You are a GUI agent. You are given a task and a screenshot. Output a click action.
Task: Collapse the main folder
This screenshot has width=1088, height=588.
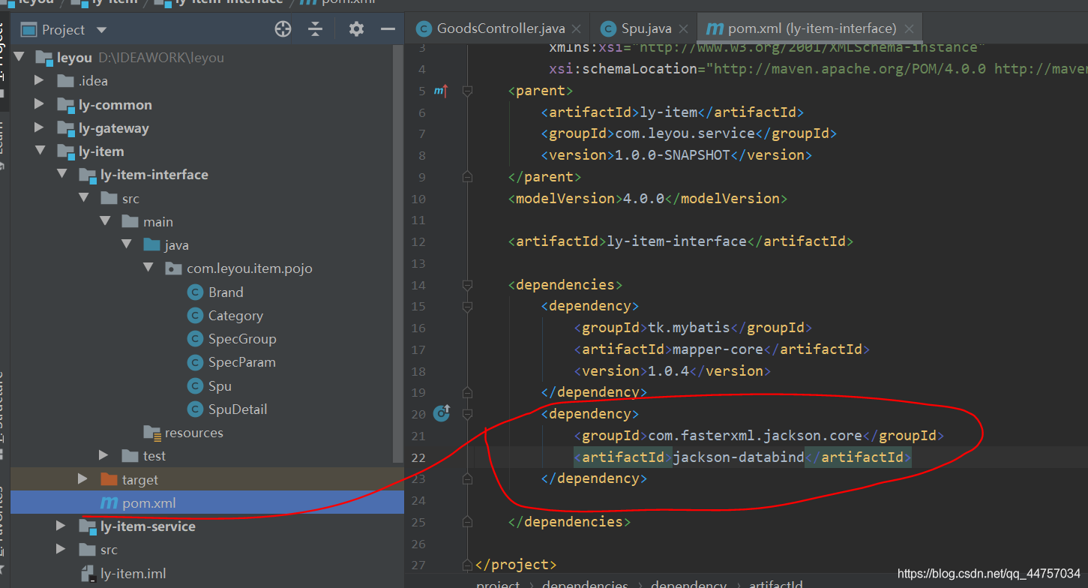tap(105, 222)
